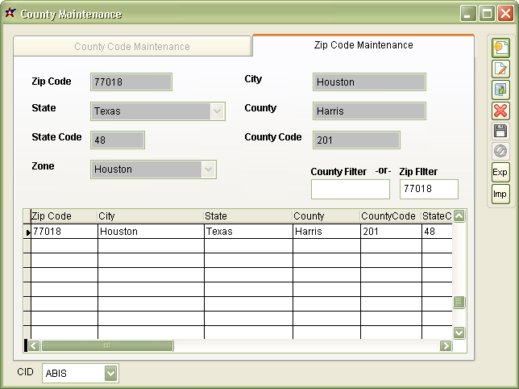Open the State dropdown showing Texas
519x389 pixels.
[x=217, y=111]
